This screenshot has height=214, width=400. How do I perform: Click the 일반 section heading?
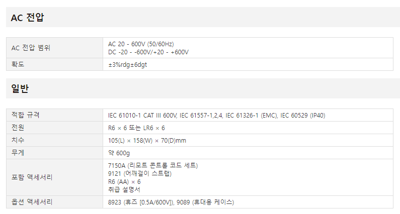click(20, 88)
